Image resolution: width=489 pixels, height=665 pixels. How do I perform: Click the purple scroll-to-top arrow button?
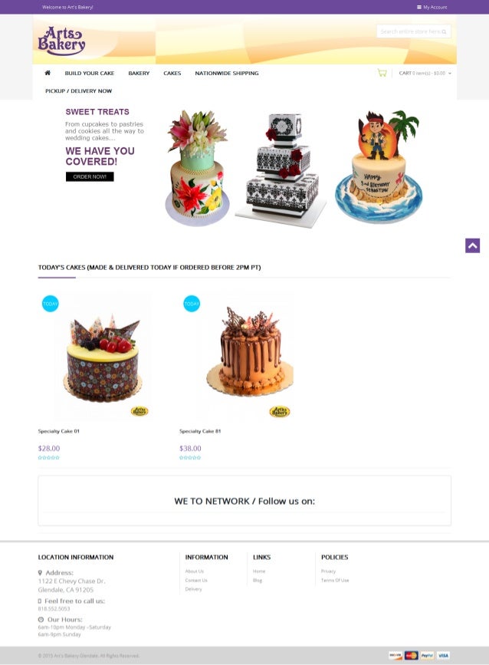pyautogui.click(x=472, y=245)
